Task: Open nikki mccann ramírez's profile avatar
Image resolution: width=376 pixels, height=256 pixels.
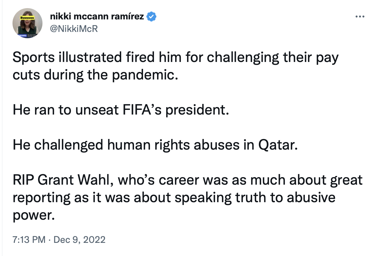Action: coord(27,23)
